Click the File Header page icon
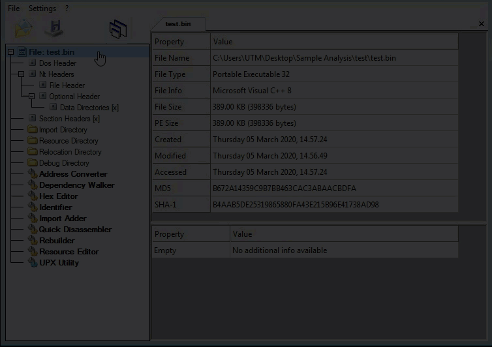Viewport: 492px width, 347px height. [x=42, y=85]
